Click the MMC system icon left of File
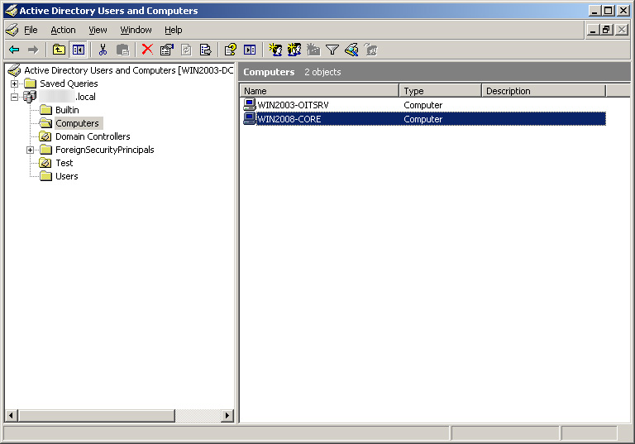Image resolution: width=635 pixels, height=444 pixels. pyautogui.click(x=12, y=30)
